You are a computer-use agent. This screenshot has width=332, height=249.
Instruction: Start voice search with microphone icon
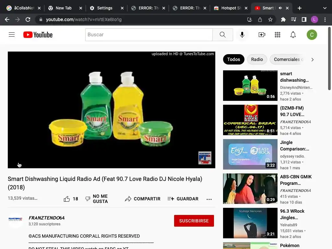point(242,34)
